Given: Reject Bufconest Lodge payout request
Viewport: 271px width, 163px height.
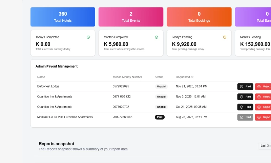Looking at the screenshot, I should pyautogui.click(x=263, y=87).
